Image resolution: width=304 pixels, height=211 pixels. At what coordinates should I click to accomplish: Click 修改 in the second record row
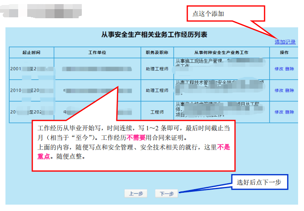(279, 90)
